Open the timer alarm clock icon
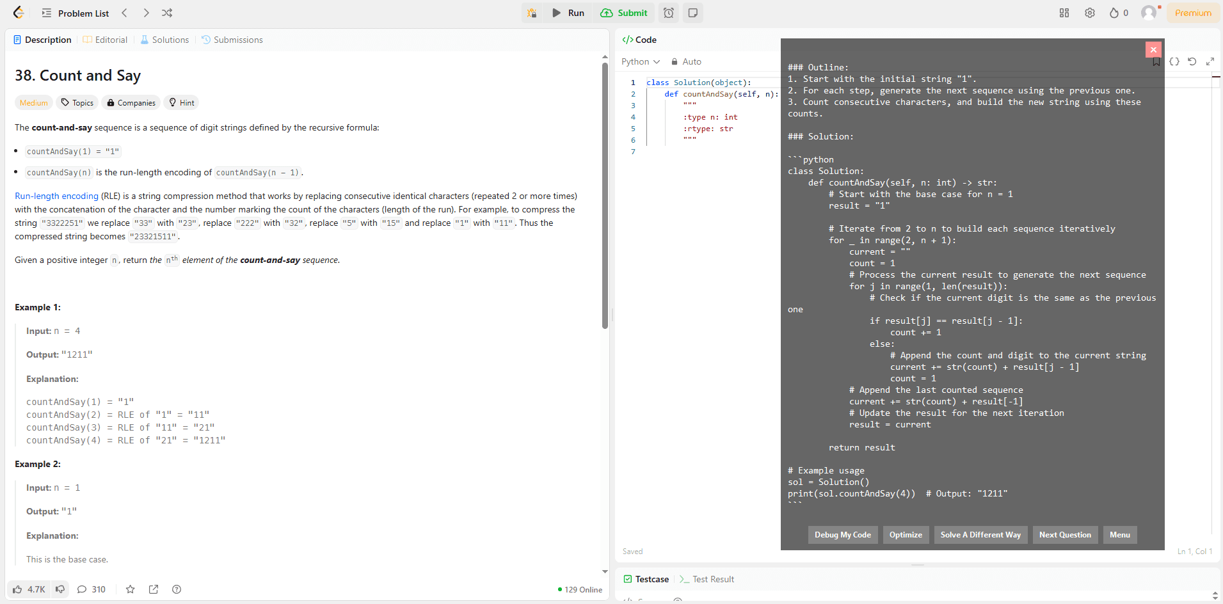 click(x=669, y=13)
